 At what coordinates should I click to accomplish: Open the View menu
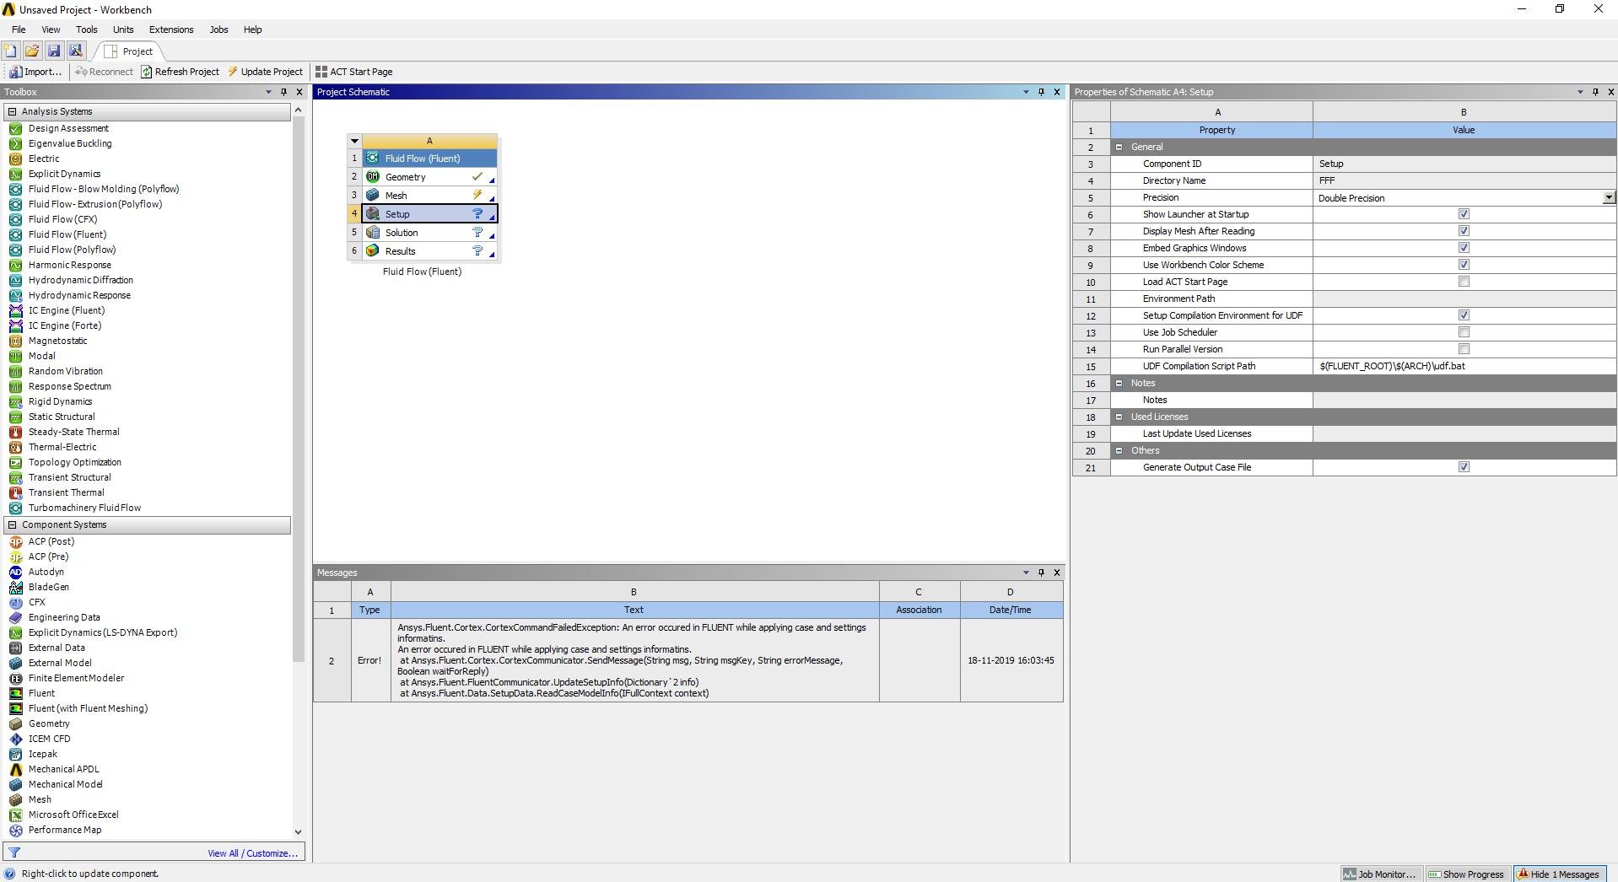[51, 30]
